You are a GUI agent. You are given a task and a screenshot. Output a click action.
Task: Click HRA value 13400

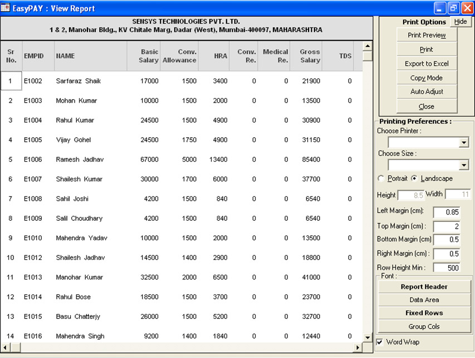[x=218, y=159]
